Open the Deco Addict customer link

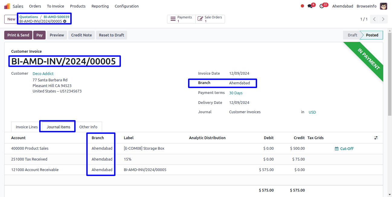(43, 73)
